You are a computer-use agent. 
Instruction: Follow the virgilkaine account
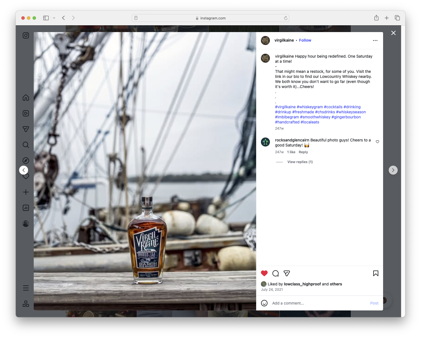305,40
